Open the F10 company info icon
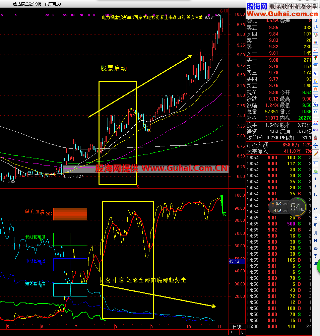Screen dimensions: 320x336 pyautogui.click(x=316, y=74)
